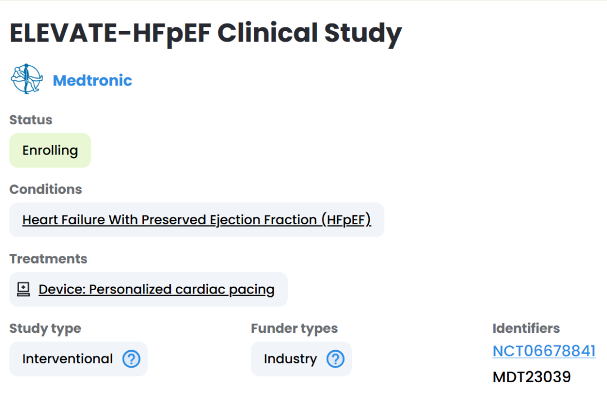The image size is (607, 398).
Task: Open the Medtronic sponsor link
Action: tap(93, 80)
